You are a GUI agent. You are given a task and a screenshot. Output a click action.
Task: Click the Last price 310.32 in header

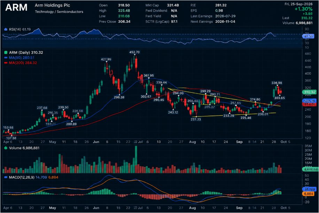(307, 18)
